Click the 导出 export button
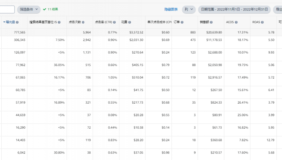The image size is (282, 160). pos(278,9)
